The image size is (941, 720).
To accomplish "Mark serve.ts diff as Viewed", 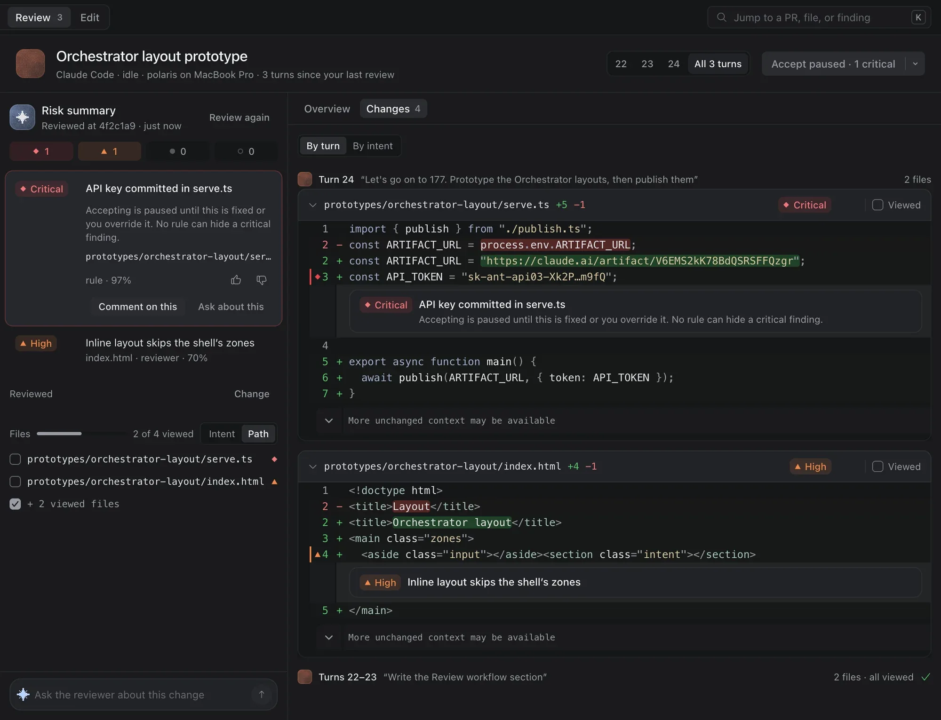I will pyautogui.click(x=877, y=205).
